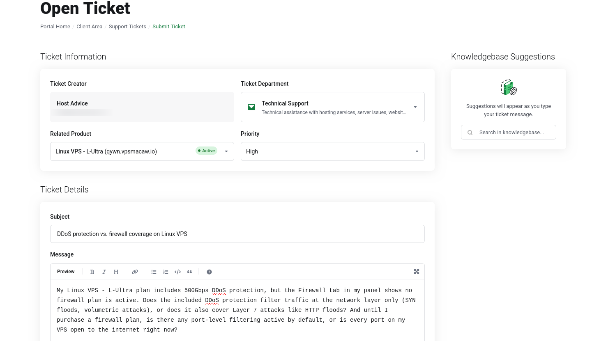Click the knowledgebase book illustration

point(509,87)
